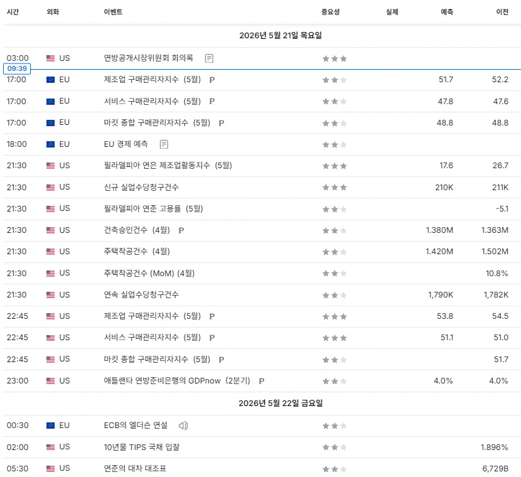Click the previous value 52.2
The image size is (521, 477).
(500, 80)
